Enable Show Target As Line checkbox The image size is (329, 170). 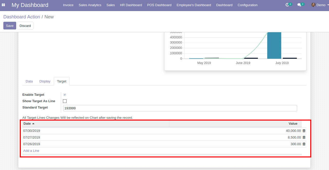click(x=65, y=101)
